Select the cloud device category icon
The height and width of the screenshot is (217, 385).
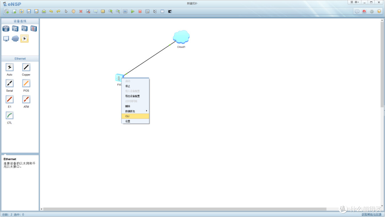point(15,39)
